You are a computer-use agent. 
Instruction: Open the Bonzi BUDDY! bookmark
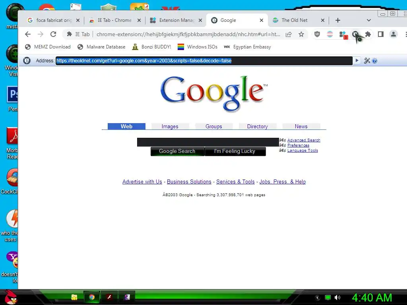(151, 47)
